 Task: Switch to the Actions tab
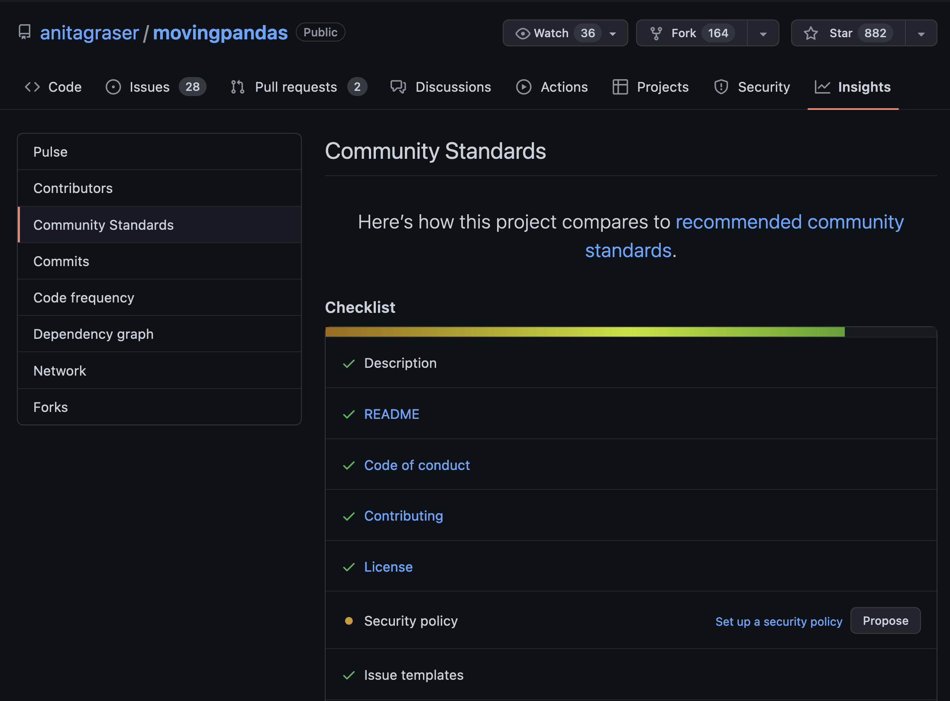[552, 87]
